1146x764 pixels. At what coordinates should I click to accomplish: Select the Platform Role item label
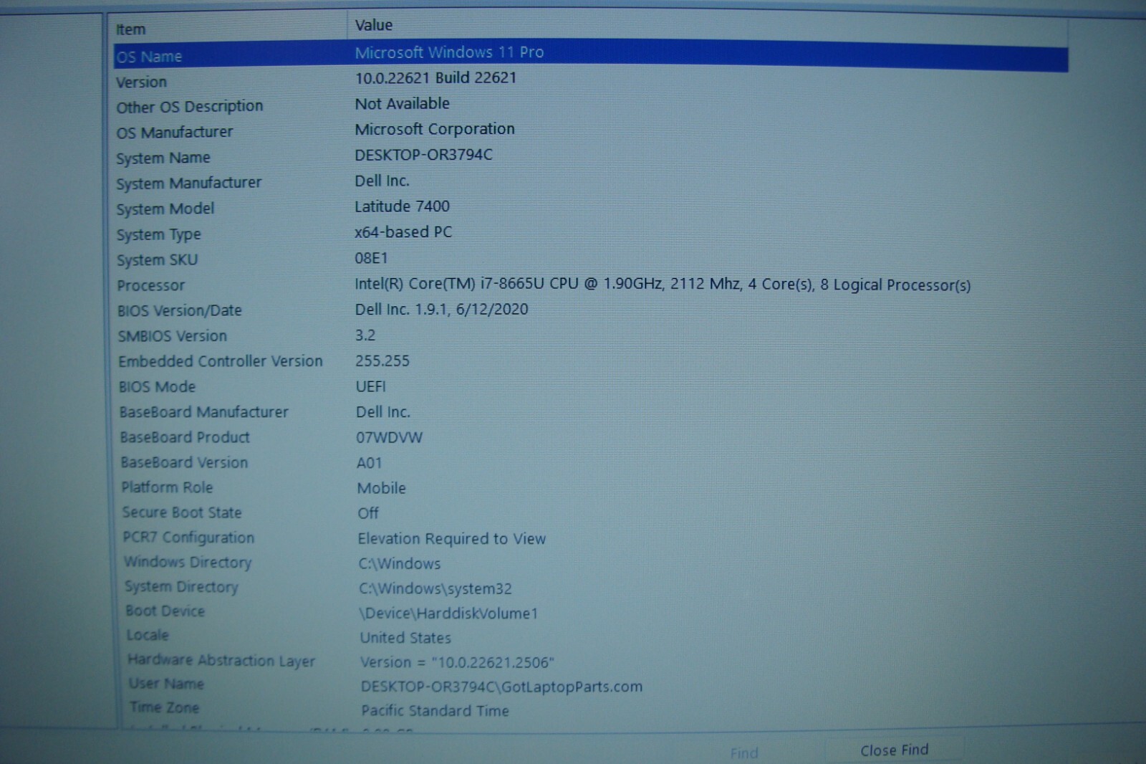coord(167,487)
